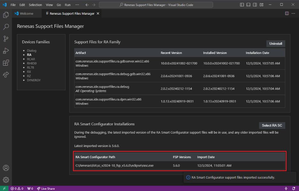Open the Selection menu
The height and width of the screenshot is (191, 299).
[35, 5]
